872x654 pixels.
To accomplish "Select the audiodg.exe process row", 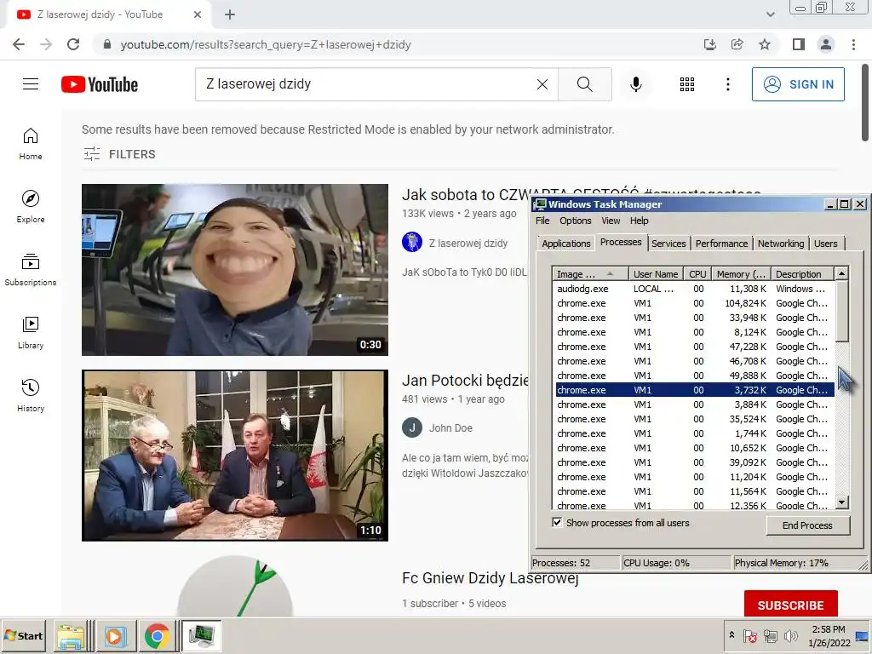I will coord(695,289).
